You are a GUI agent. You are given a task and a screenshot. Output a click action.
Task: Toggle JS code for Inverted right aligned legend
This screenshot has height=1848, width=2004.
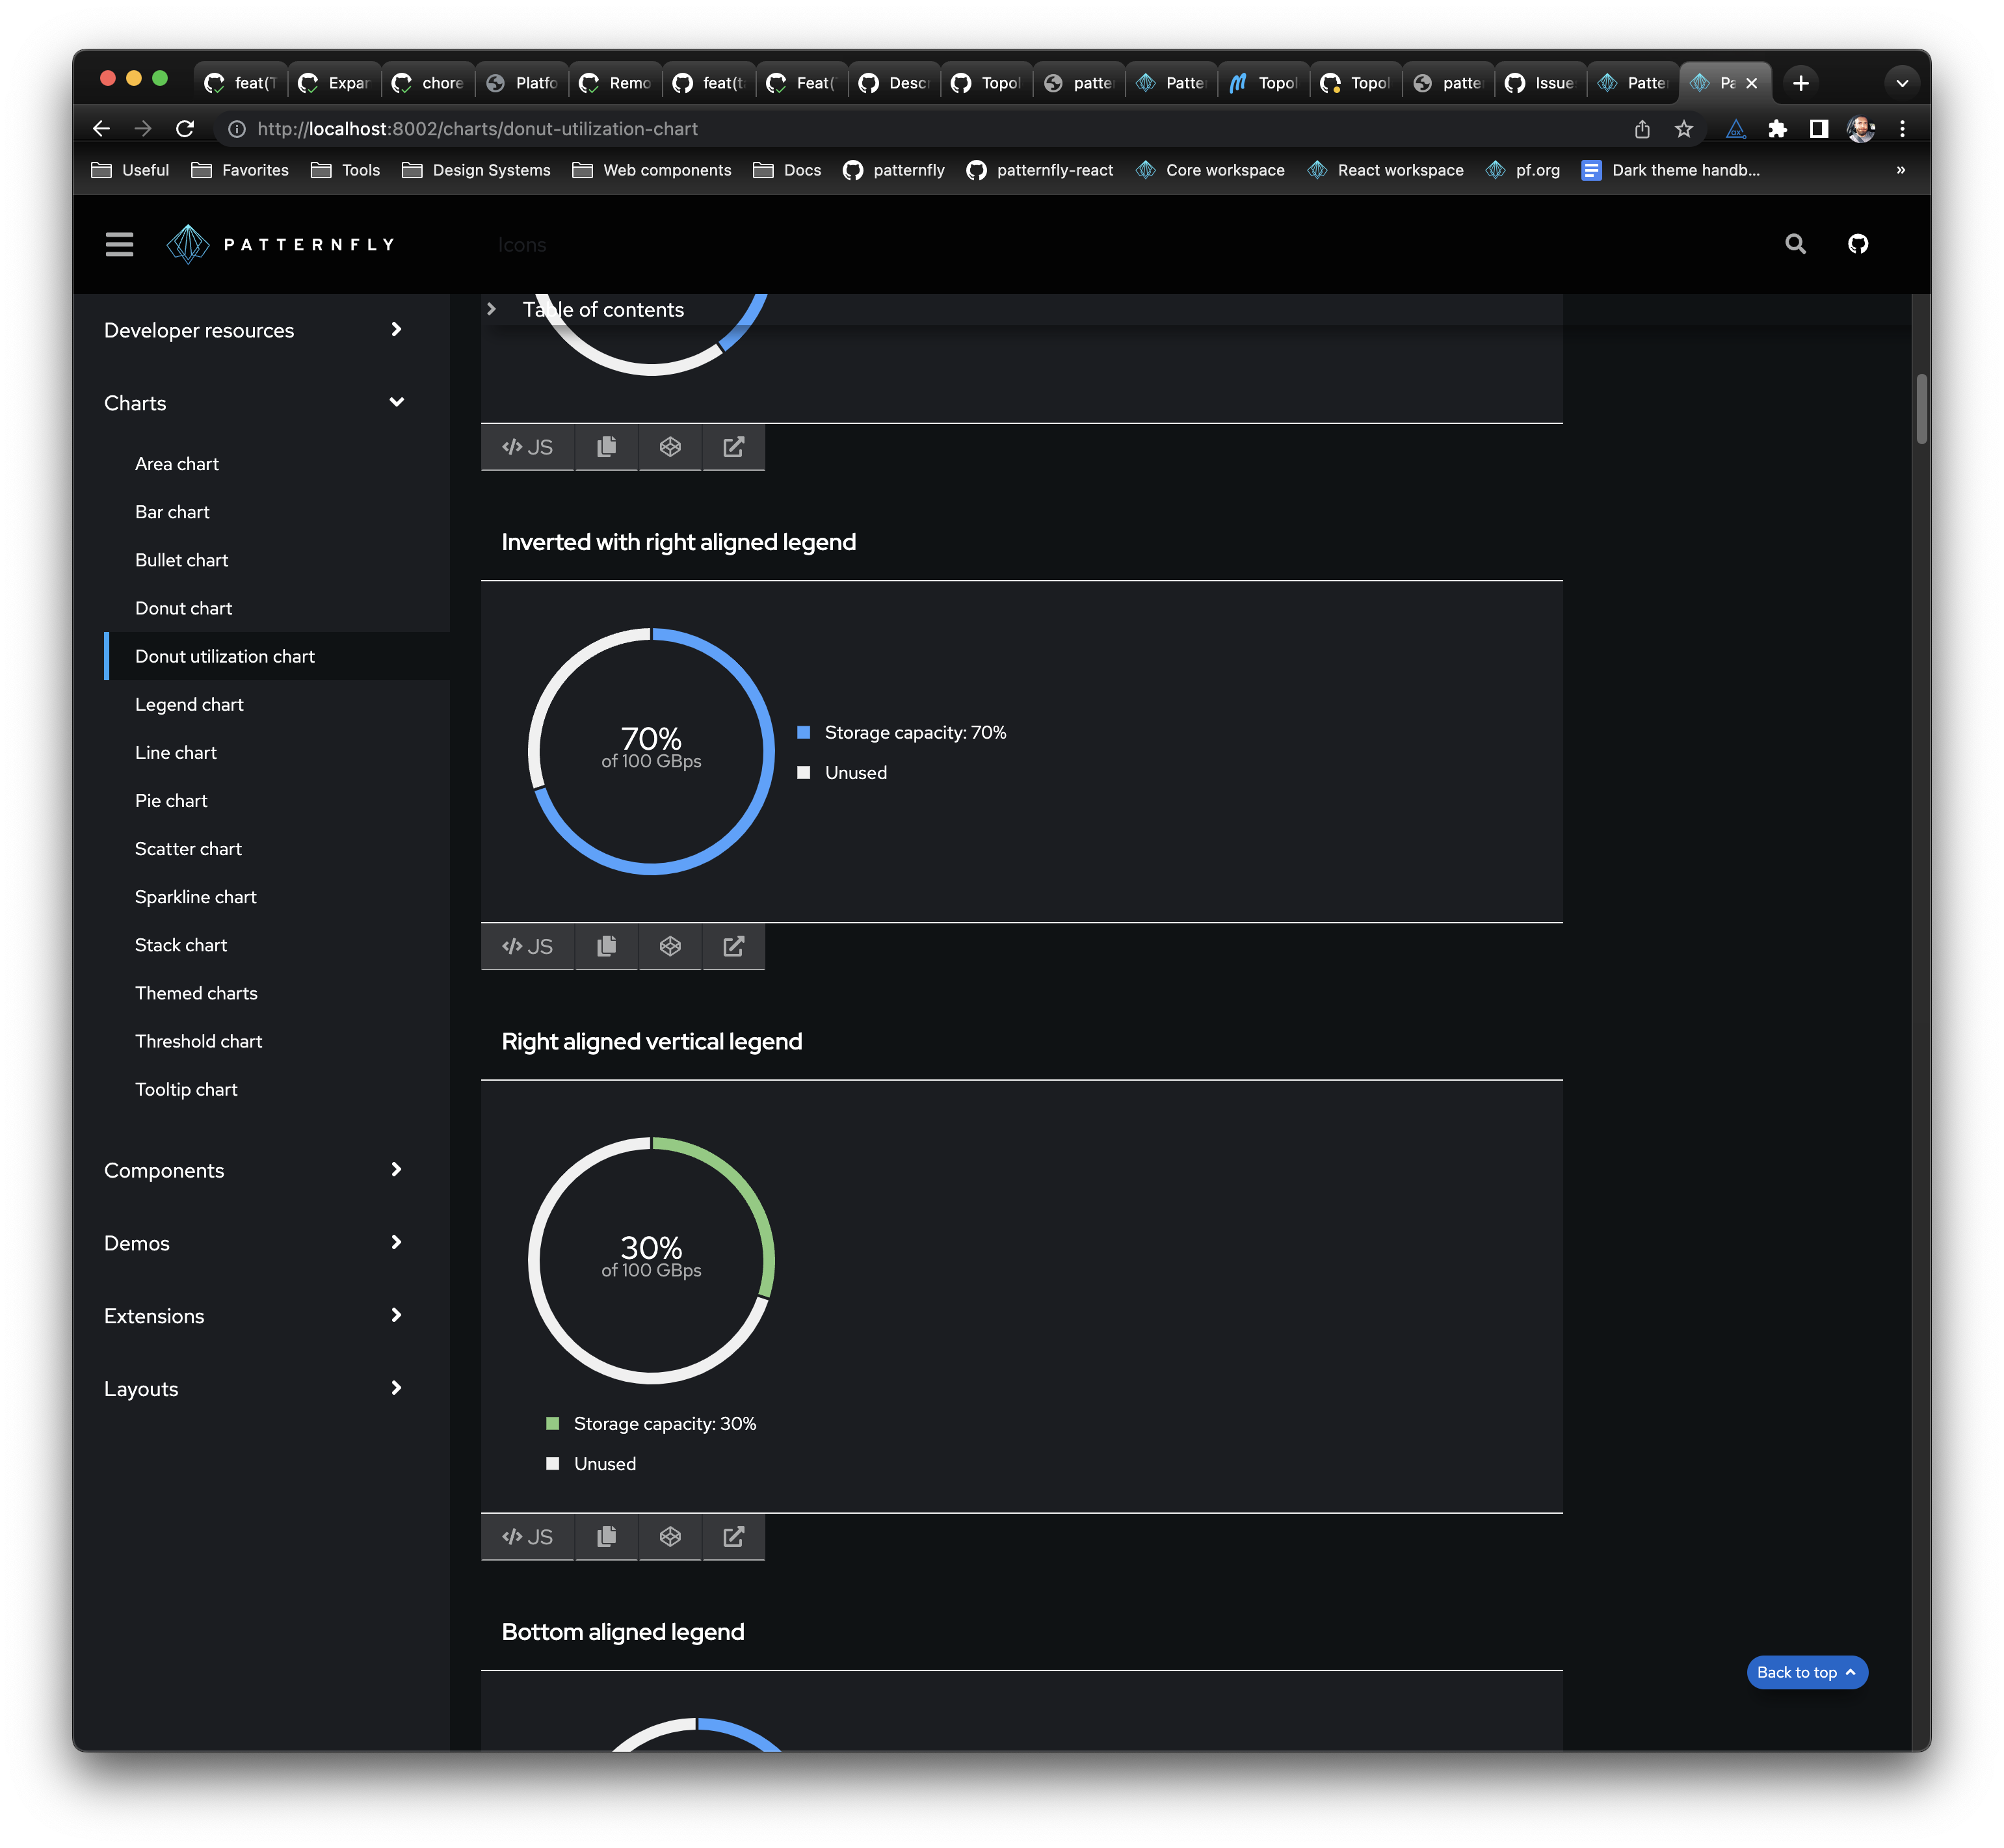(x=527, y=946)
